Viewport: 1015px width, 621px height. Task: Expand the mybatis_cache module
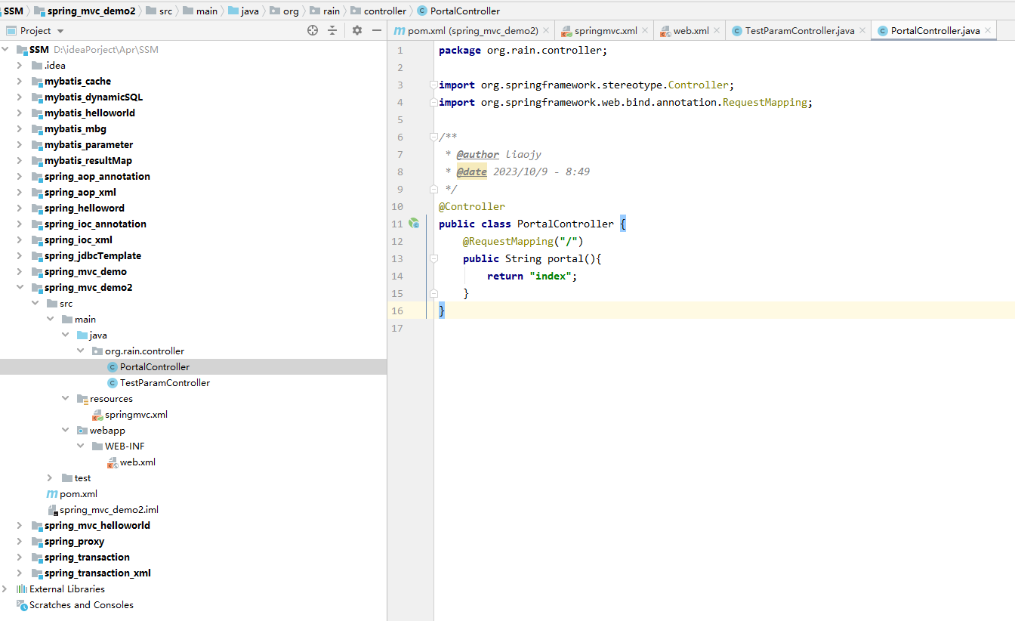20,82
